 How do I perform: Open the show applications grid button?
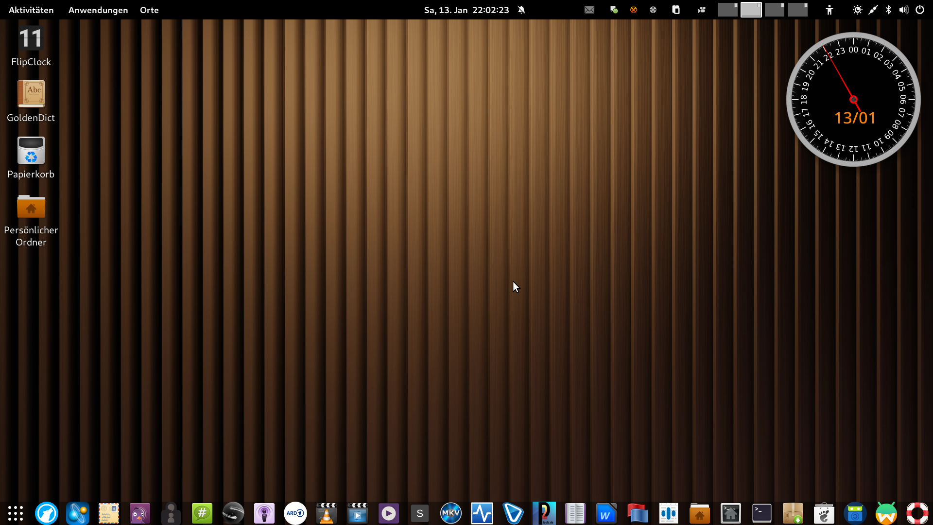click(x=16, y=513)
